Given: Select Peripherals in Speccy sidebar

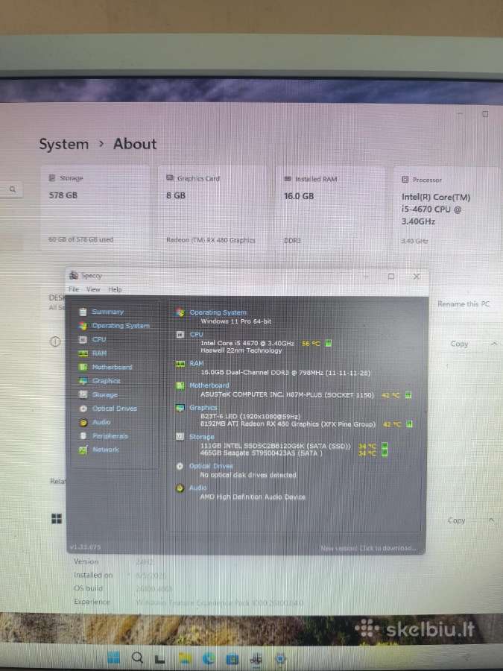Looking at the screenshot, I should 110,435.
